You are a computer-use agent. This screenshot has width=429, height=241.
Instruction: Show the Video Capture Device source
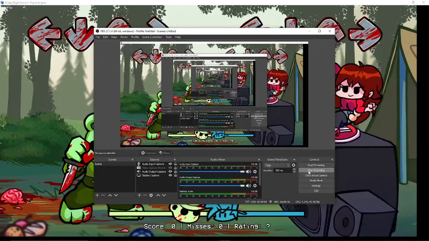170,168
